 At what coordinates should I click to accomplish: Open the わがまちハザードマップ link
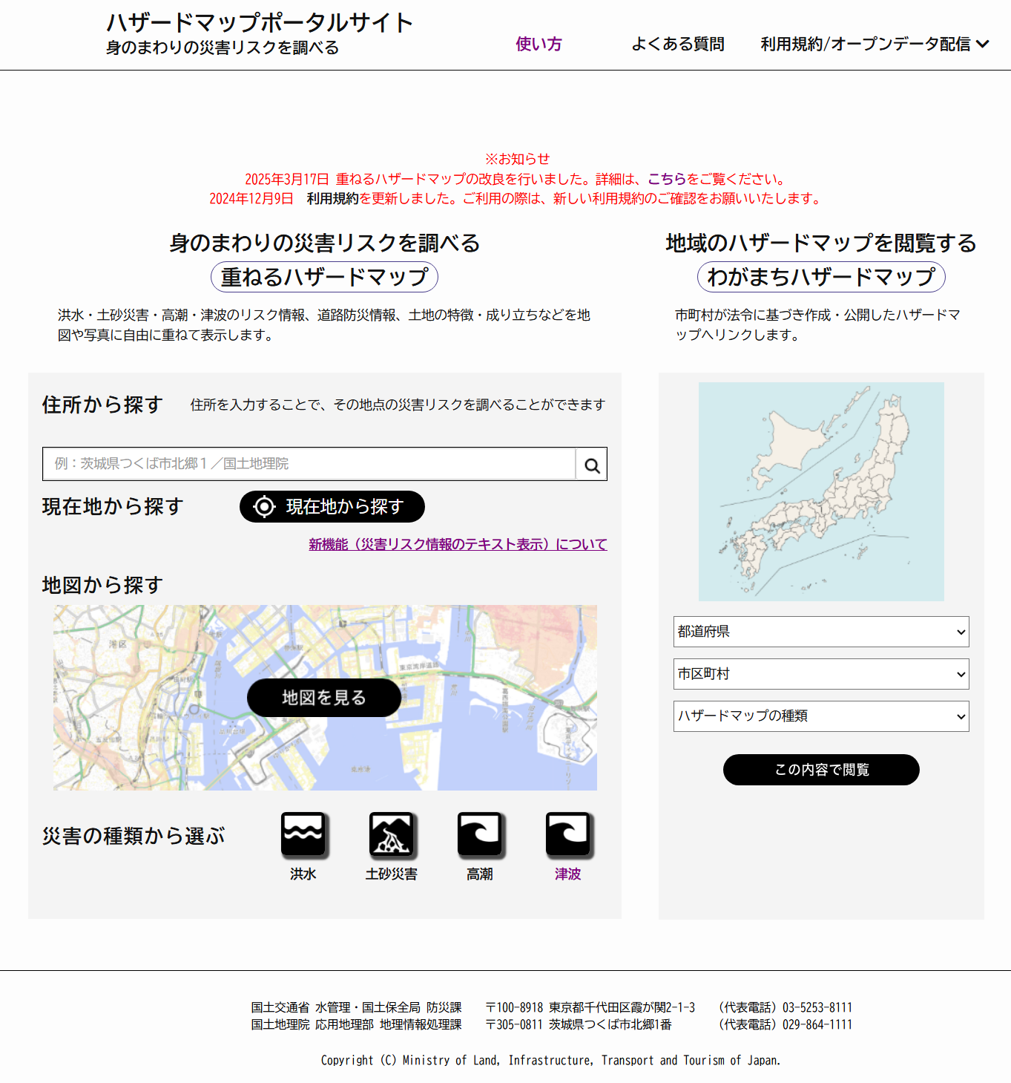(x=821, y=277)
